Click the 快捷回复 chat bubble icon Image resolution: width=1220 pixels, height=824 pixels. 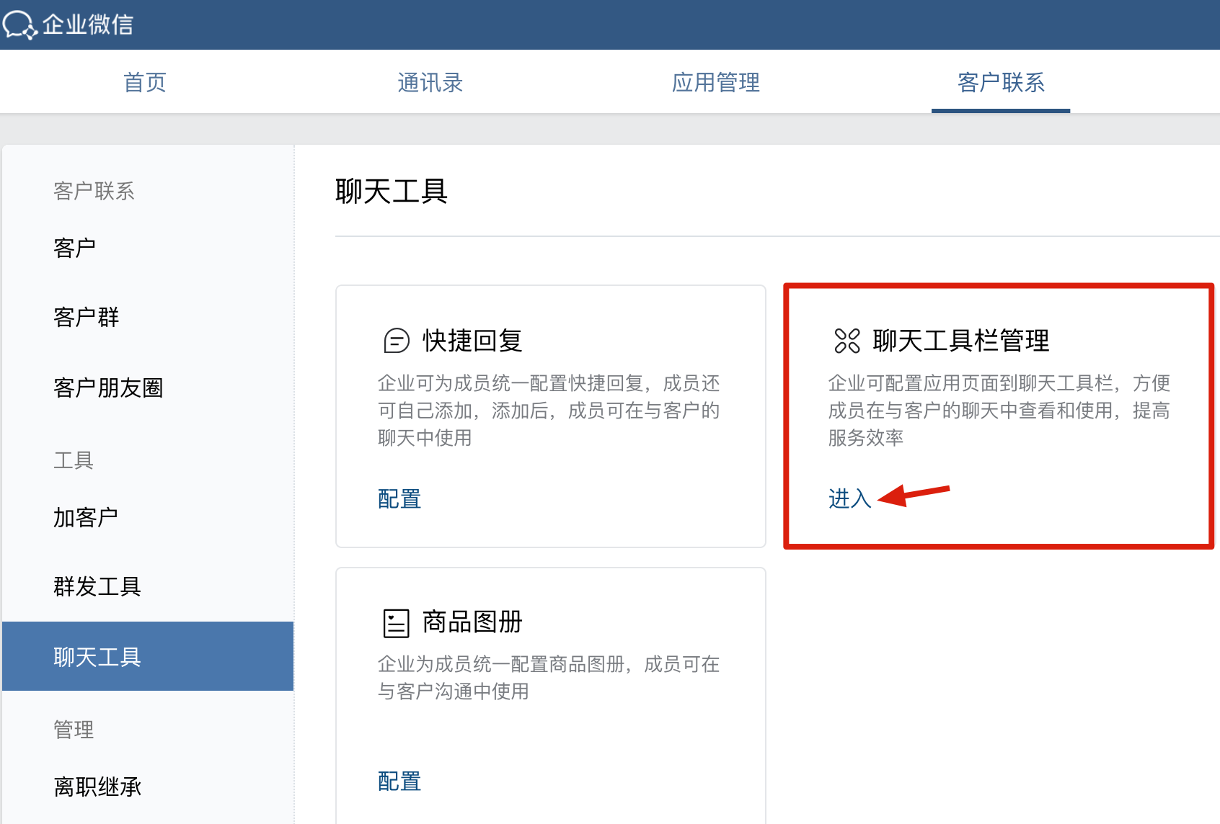tap(396, 341)
